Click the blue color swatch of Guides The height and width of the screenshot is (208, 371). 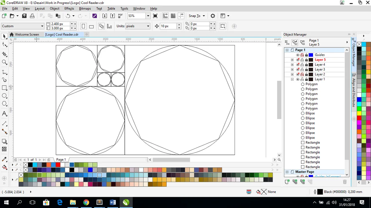click(x=311, y=55)
